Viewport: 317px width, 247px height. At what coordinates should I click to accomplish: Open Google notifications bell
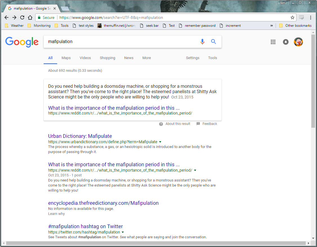[x=285, y=42]
